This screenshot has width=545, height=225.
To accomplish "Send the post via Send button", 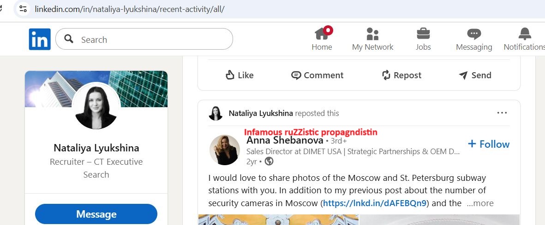I will (474, 75).
